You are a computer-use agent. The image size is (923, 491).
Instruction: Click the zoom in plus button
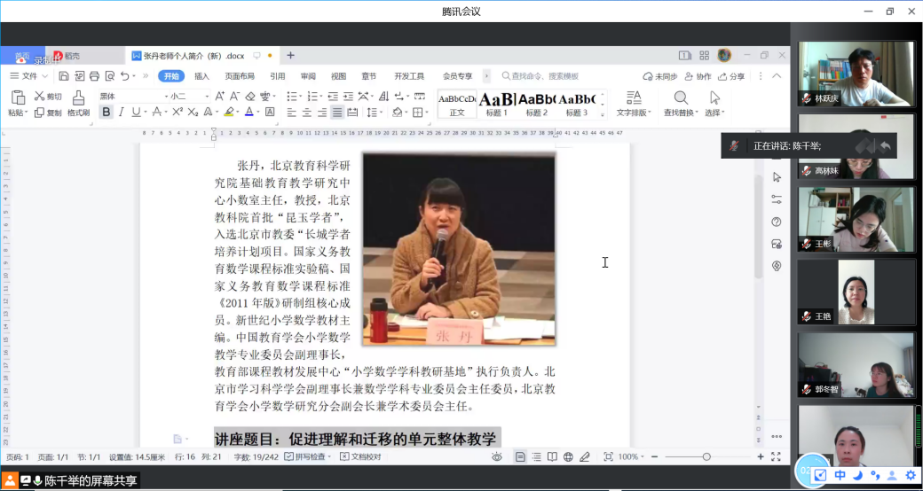(761, 457)
